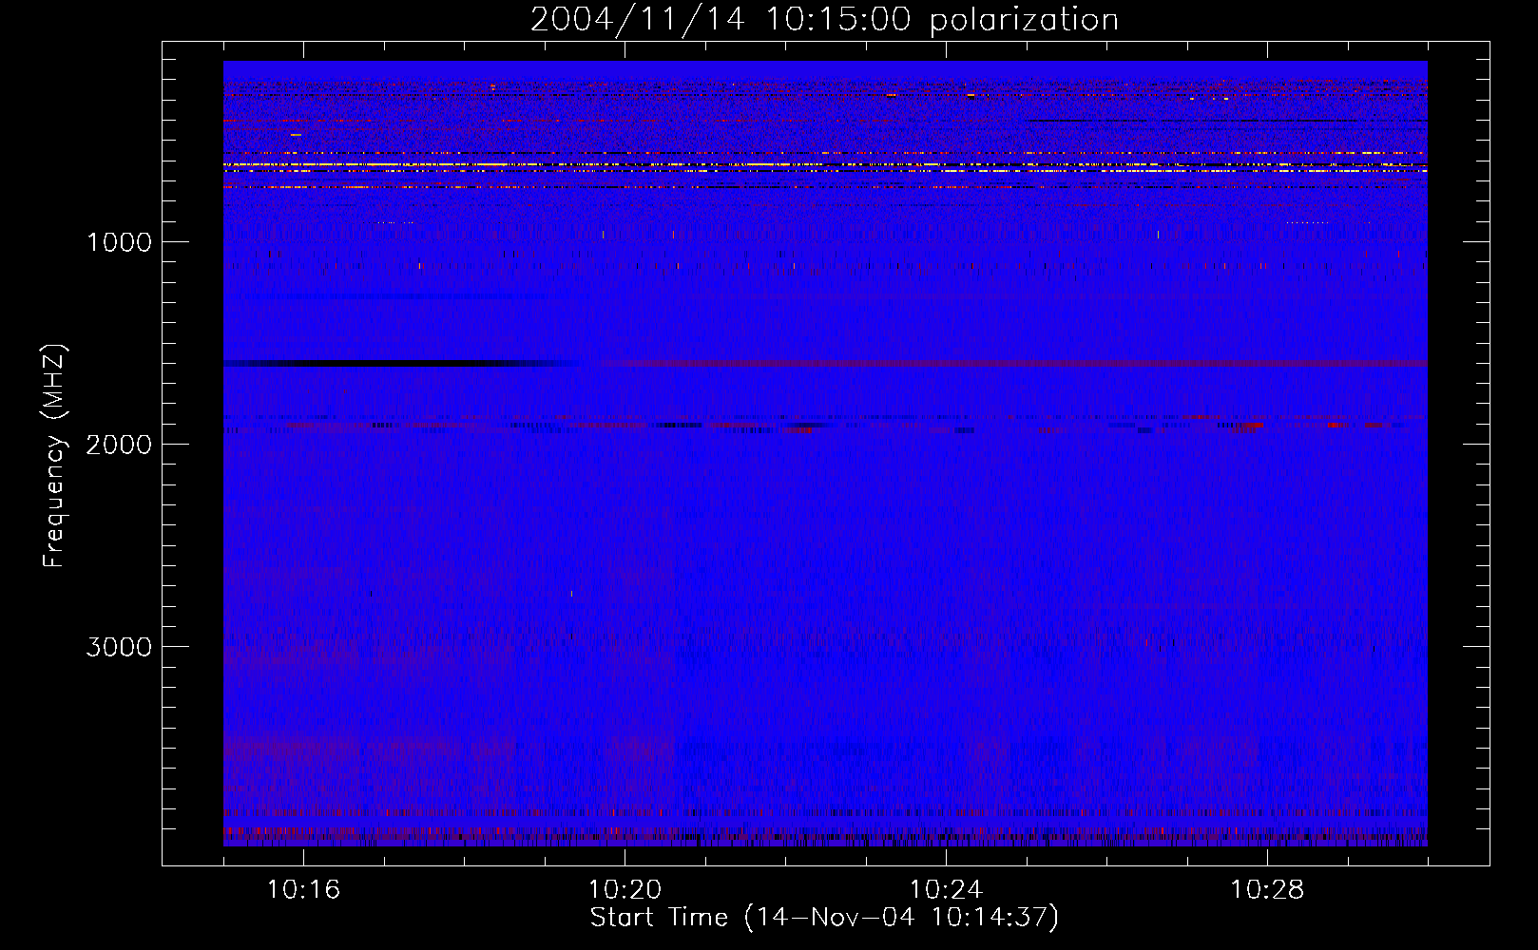This screenshot has height=950, width=1538.
Task: Click the 10:24 time tick label
Action: (x=946, y=889)
